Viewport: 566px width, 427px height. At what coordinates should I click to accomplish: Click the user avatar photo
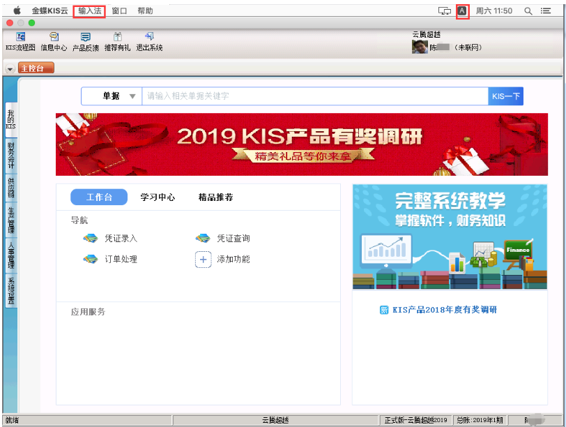(420, 47)
